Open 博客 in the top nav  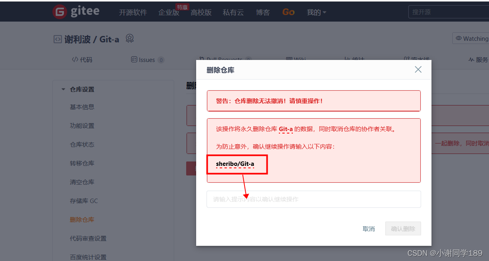tap(263, 12)
